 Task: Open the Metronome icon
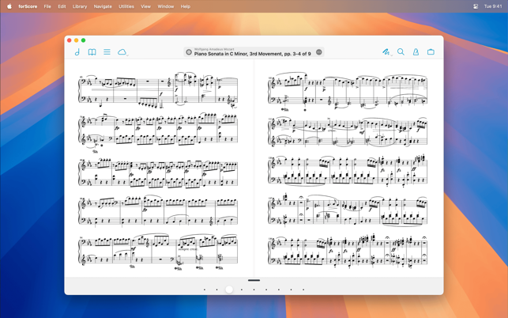click(x=416, y=52)
